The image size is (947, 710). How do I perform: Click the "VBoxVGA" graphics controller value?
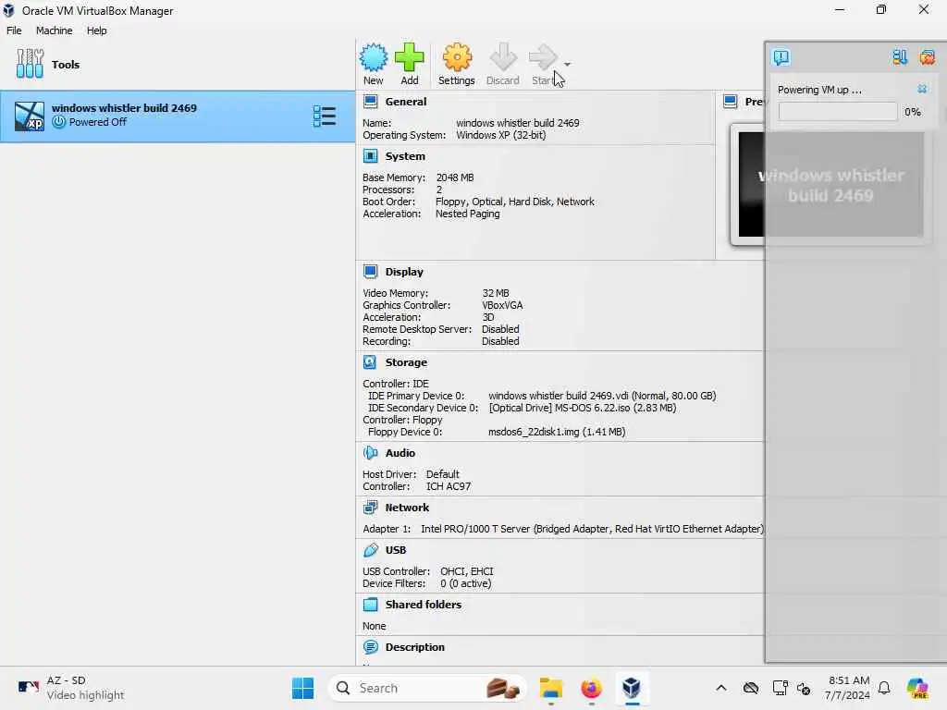pos(502,305)
